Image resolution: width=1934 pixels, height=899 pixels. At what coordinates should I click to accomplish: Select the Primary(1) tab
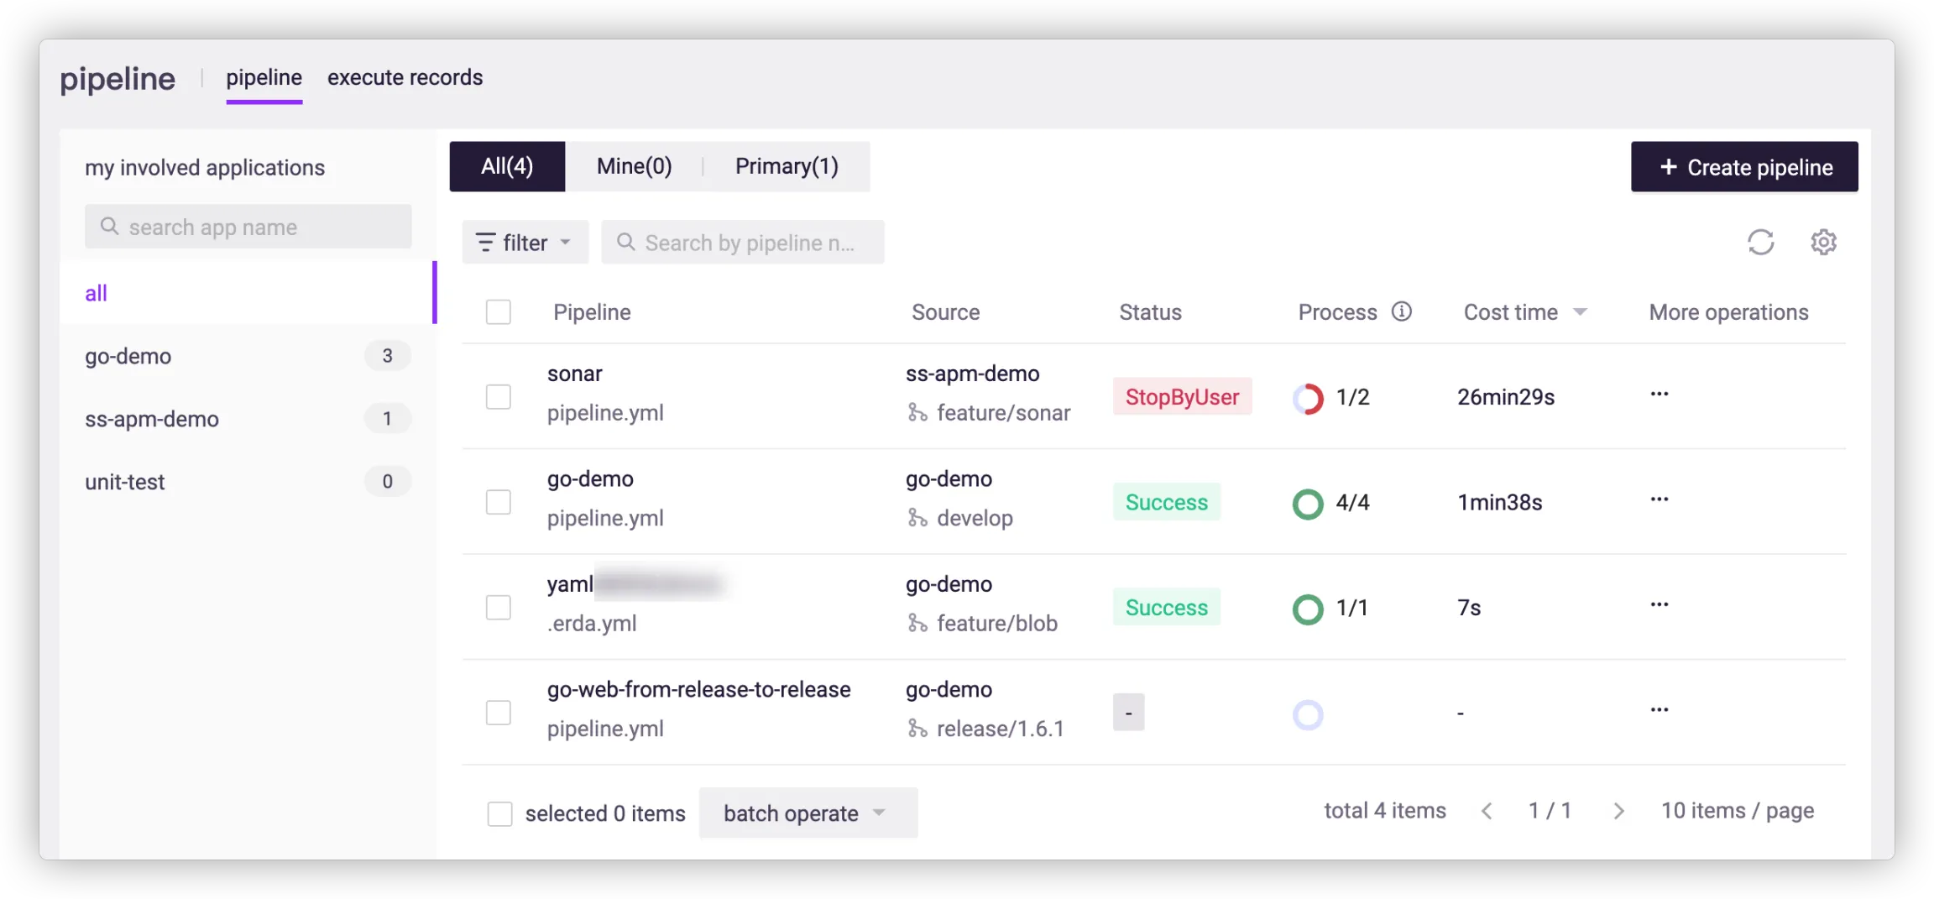pyautogui.click(x=787, y=166)
